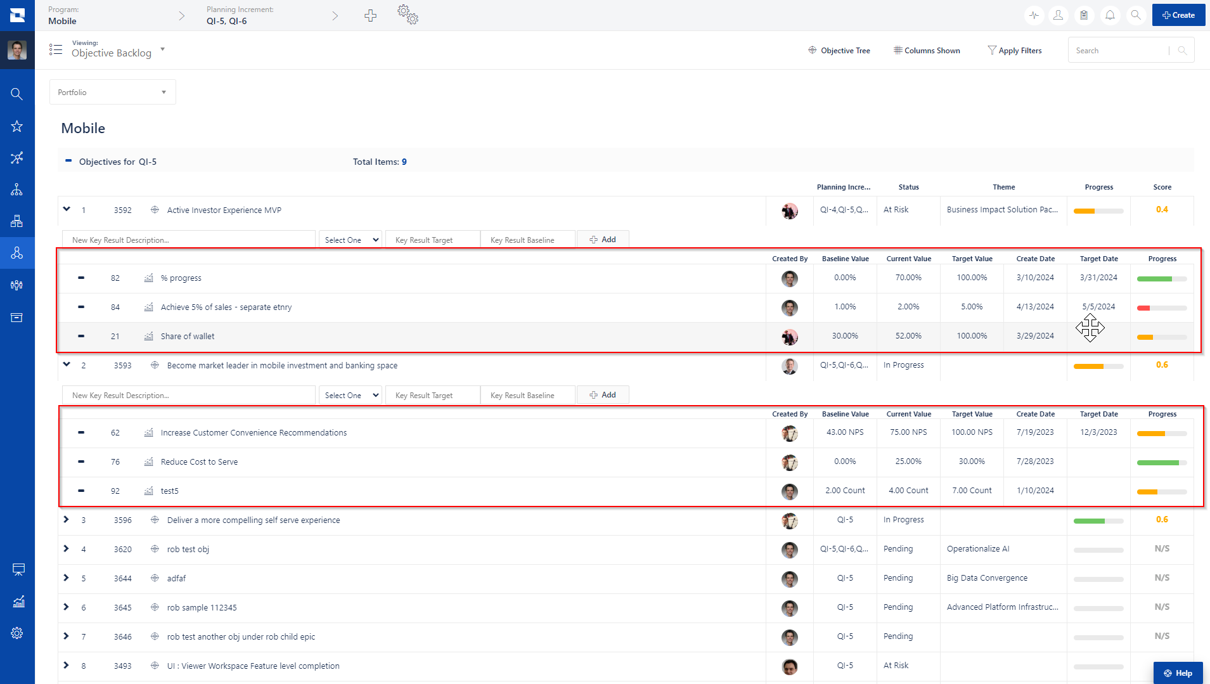The height and width of the screenshot is (684, 1210).
Task: Open the clipboard icon in top bar
Action: [1084, 15]
